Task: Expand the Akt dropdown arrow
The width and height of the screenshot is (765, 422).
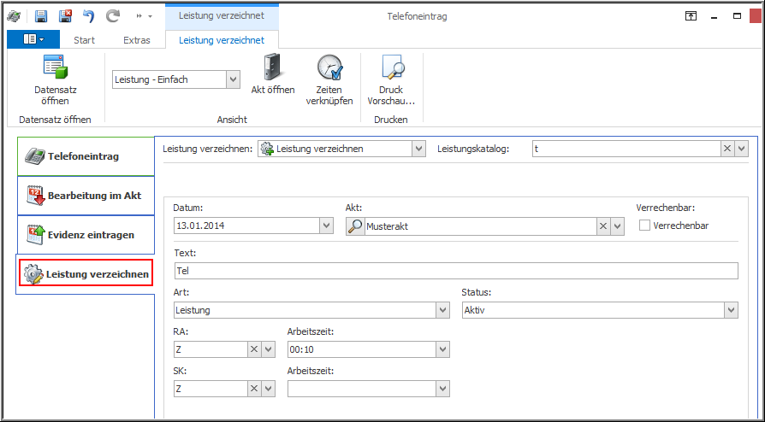Action: pyautogui.click(x=618, y=226)
